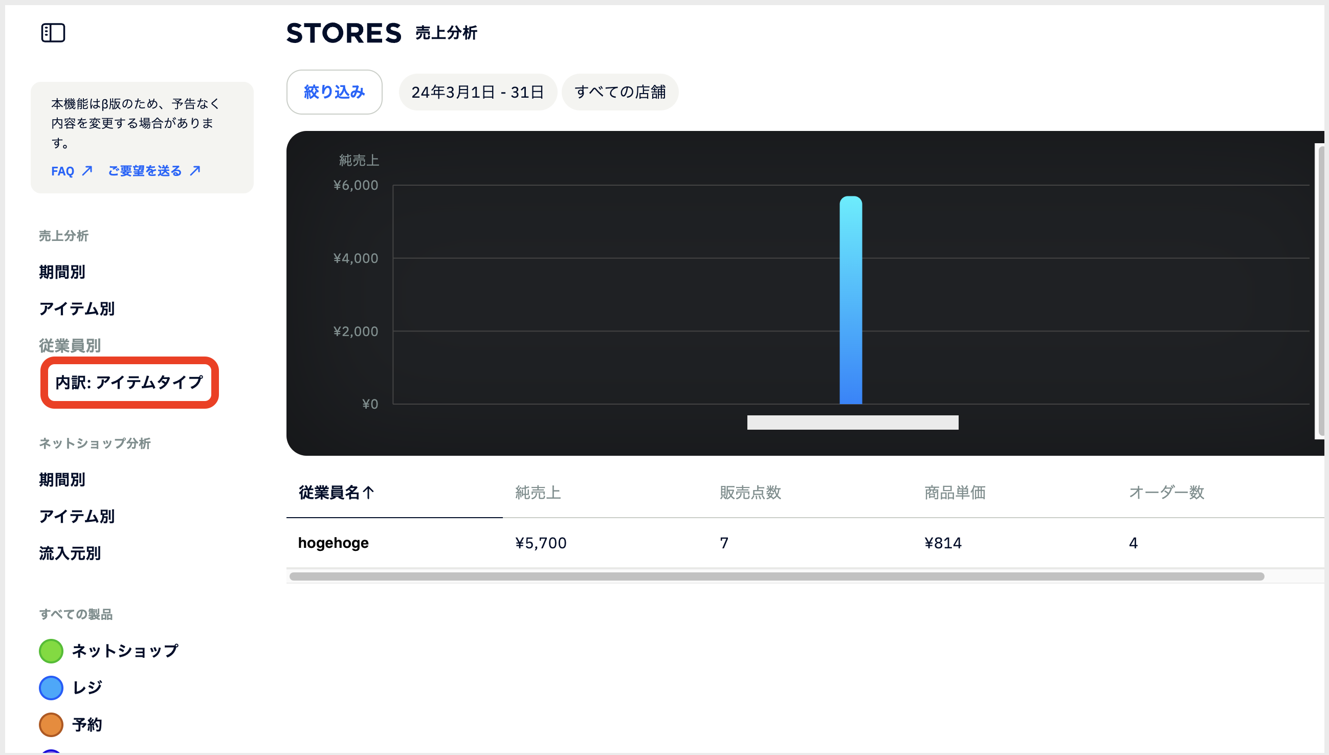Open 内訳: アイテムタイプ breakdown item
Screen dimensions: 1329x755
129,383
